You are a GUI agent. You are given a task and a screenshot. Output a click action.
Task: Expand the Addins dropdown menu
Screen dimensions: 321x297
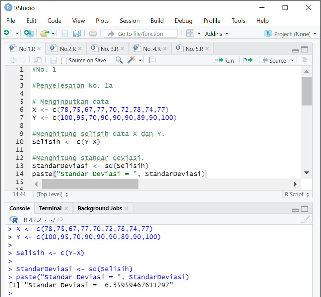click(x=216, y=33)
